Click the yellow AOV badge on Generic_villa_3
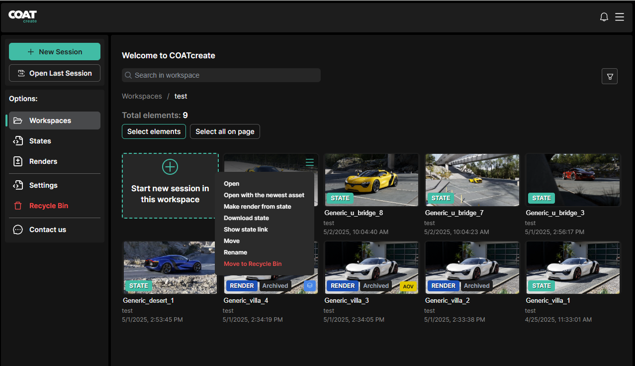 point(408,286)
